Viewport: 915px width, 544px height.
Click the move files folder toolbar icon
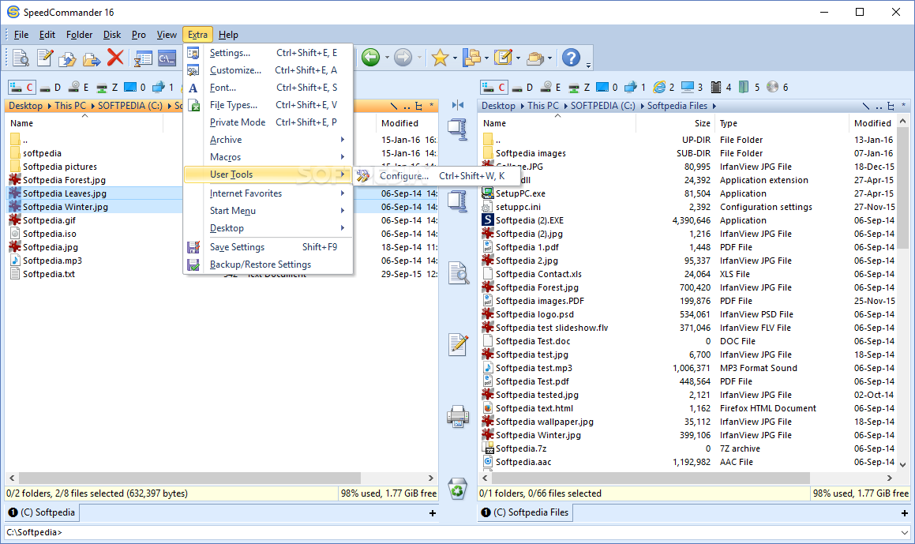coord(92,58)
